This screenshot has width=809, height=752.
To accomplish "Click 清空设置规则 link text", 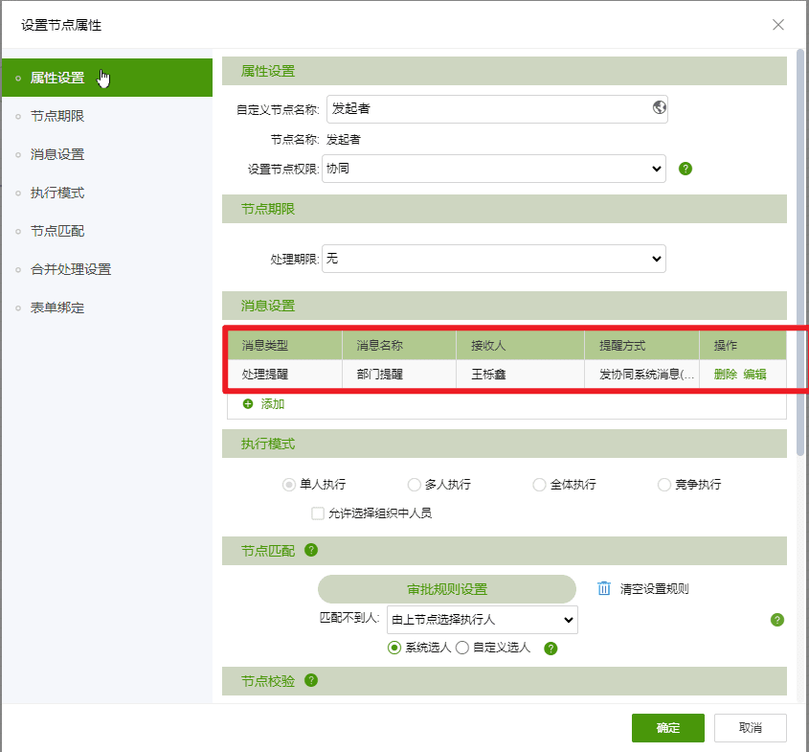I will pyautogui.click(x=654, y=589).
